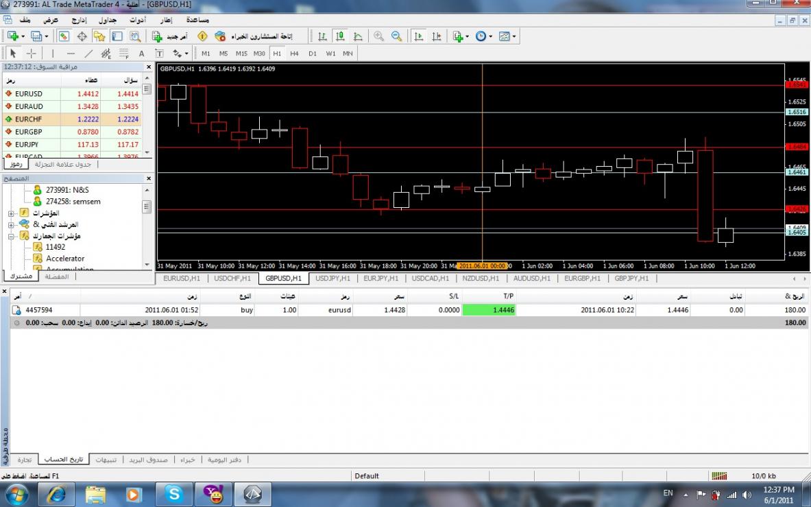Select the crosshair cursor tool
The image size is (811, 507).
click(x=32, y=54)
